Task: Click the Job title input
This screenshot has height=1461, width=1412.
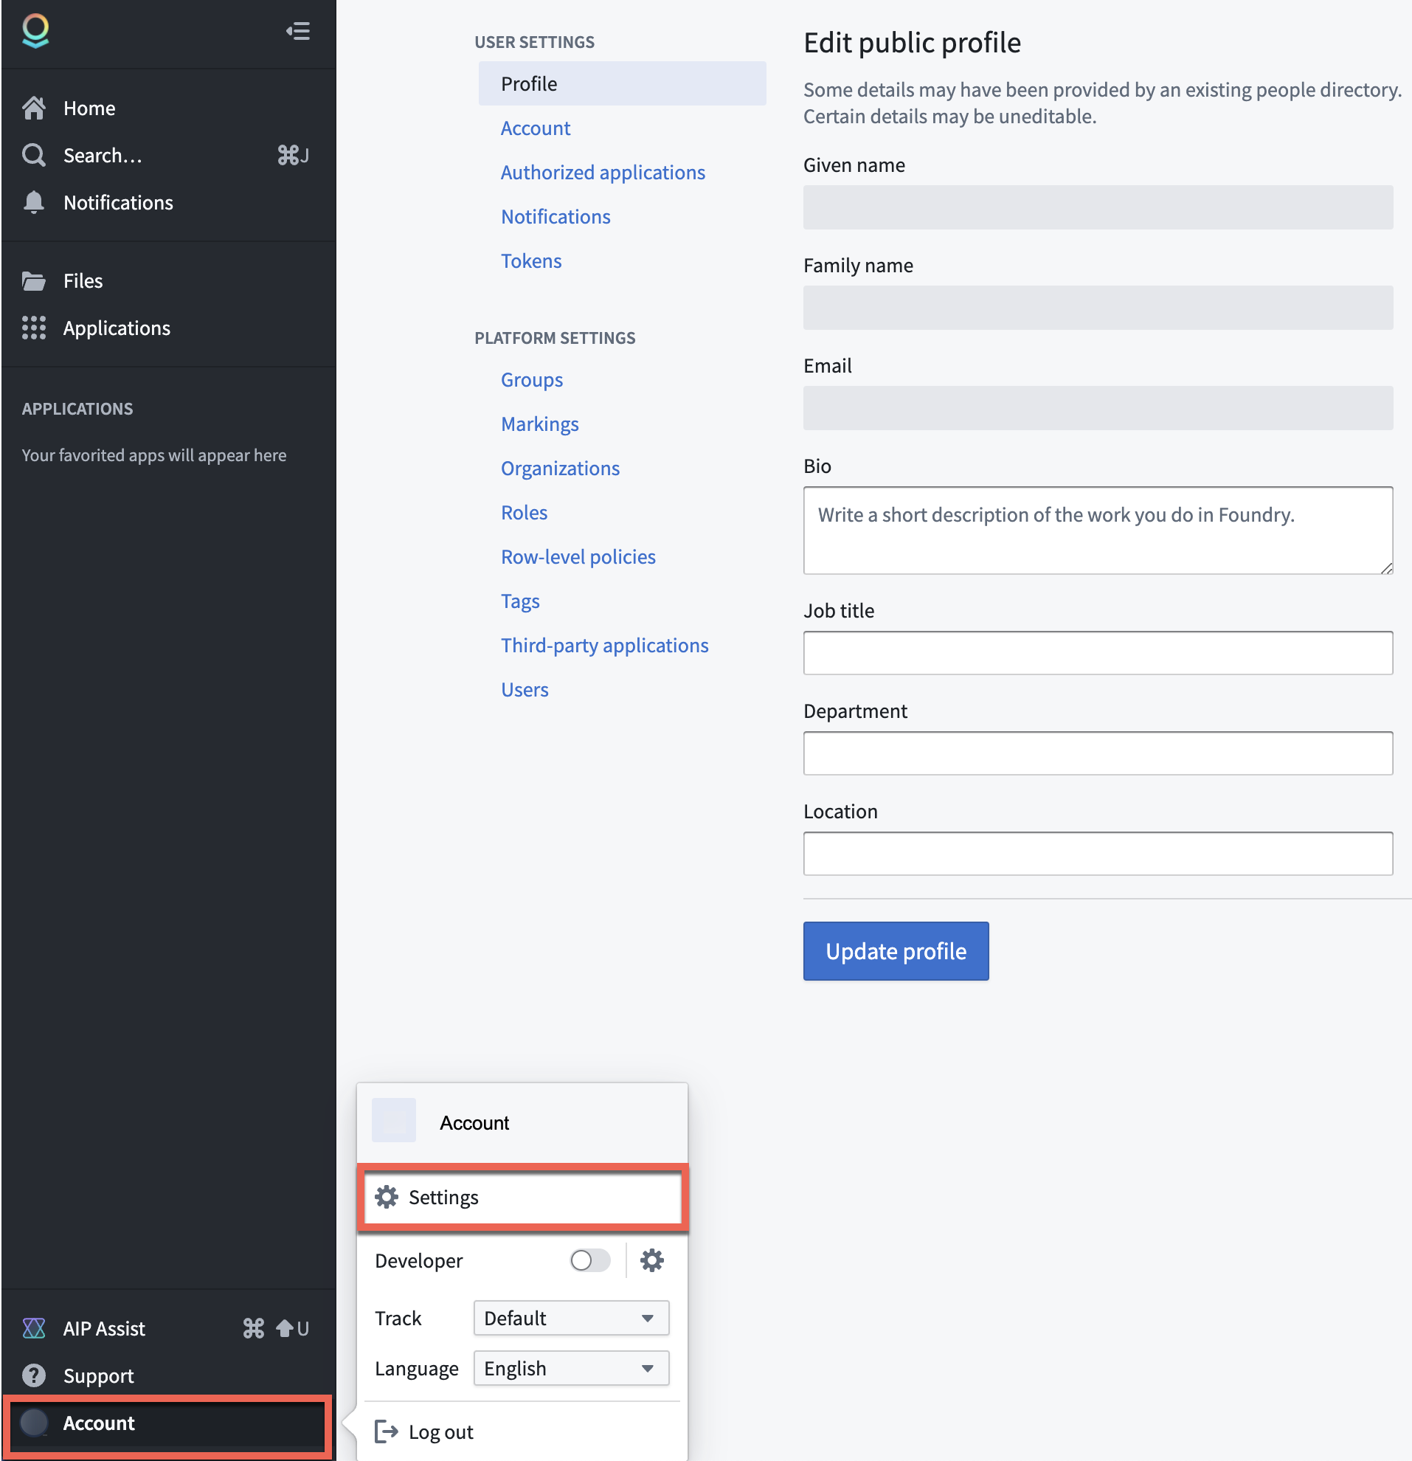Action: point(1098,653)
